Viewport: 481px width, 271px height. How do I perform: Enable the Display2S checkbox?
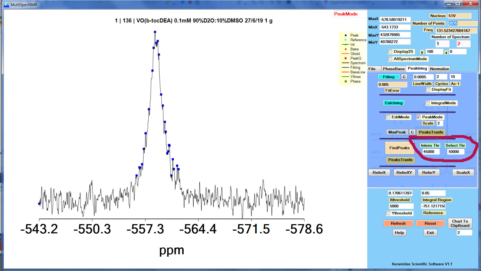click(x=390, y=51)
